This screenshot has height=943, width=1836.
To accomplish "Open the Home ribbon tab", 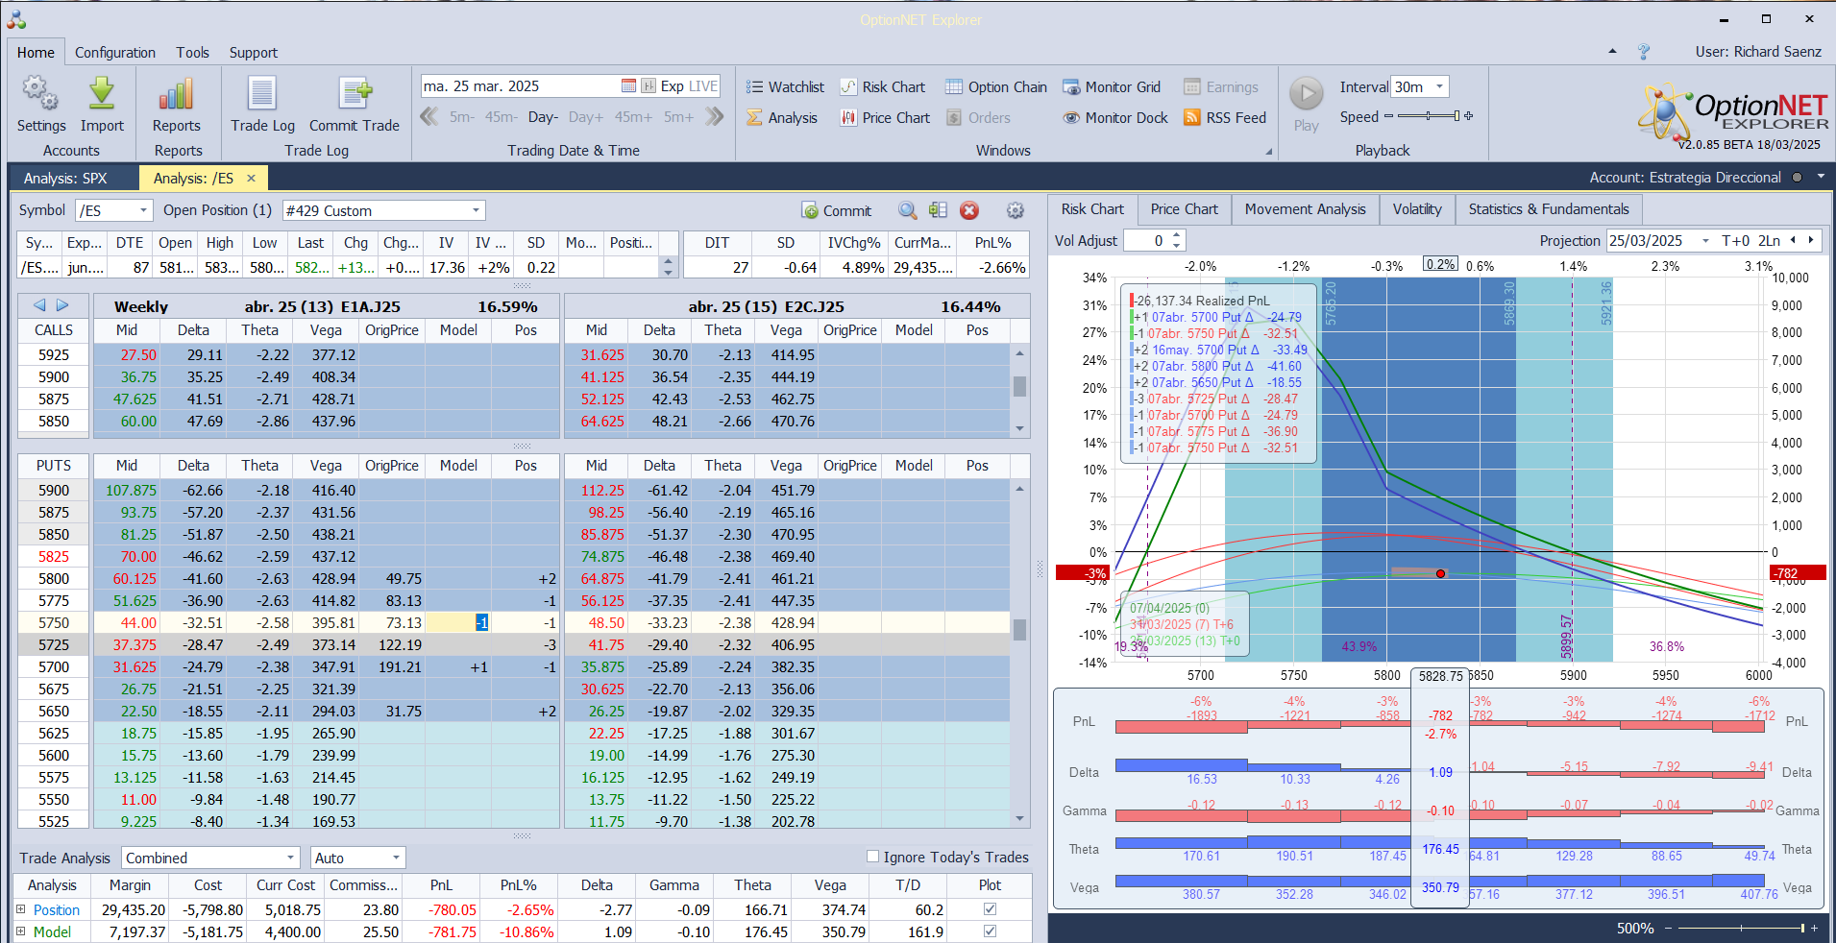I will click(36, 52).
